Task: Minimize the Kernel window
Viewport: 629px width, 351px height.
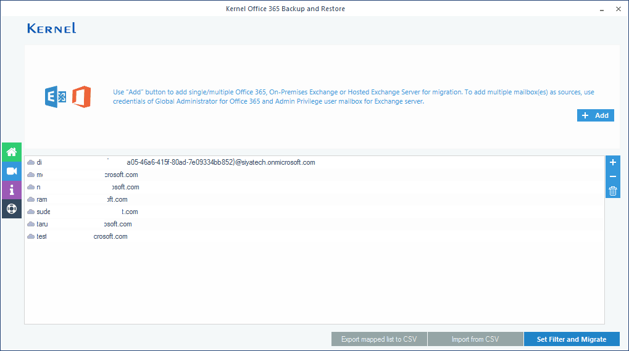Action: click(602, 9)
